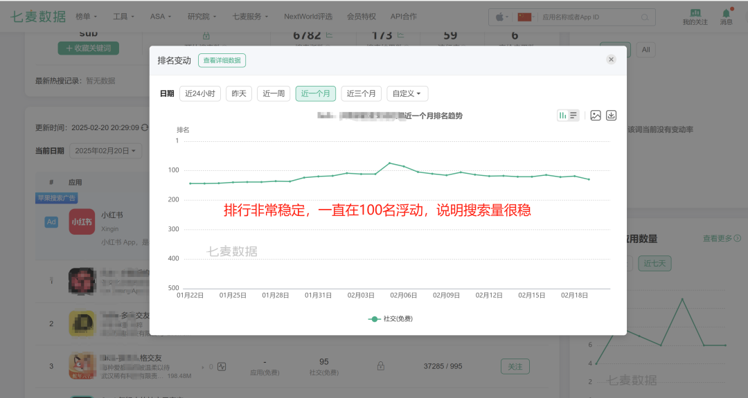This screenshot has height=398, width=748.
Task: Switch to list view icon
Action: click(573, 116)
